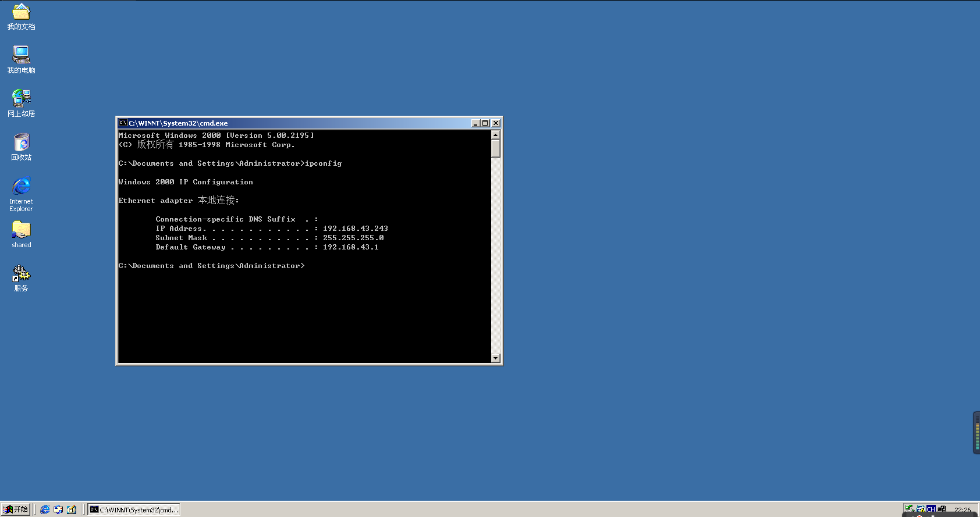The image size is (980, 517).
Task: Click the 22:26 system clock
Action: (x=963, y=510)
